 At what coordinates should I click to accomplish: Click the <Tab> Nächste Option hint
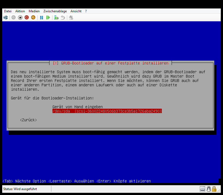tap(24, 181)
